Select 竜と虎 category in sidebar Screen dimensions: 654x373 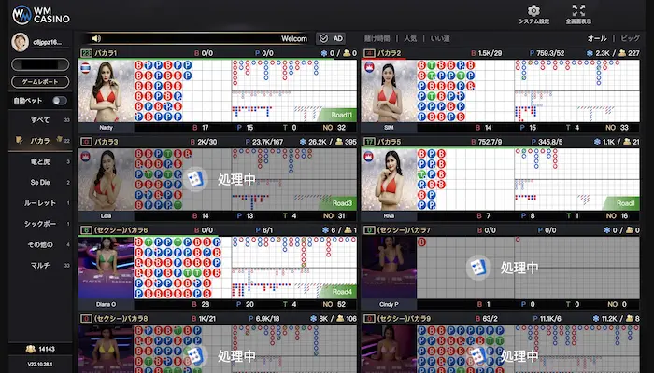click(40, 161)
